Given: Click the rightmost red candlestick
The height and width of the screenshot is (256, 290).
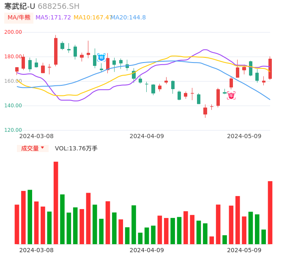Looking at the screenshot, I should tap(270, 68).
